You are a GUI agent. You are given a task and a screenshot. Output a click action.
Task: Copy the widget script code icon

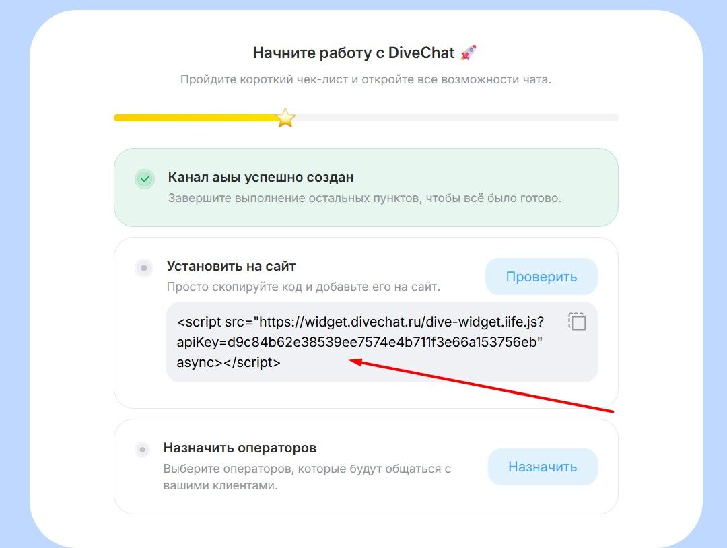click(577, 321)
